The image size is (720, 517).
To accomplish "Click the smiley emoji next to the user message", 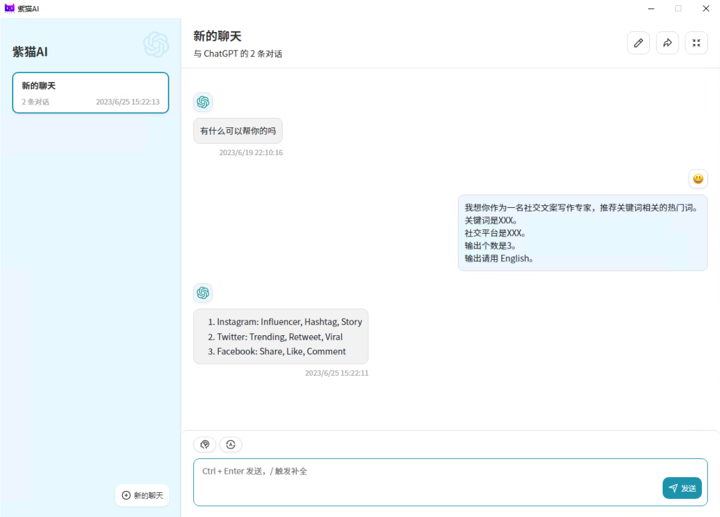I will tap(698, 179).
